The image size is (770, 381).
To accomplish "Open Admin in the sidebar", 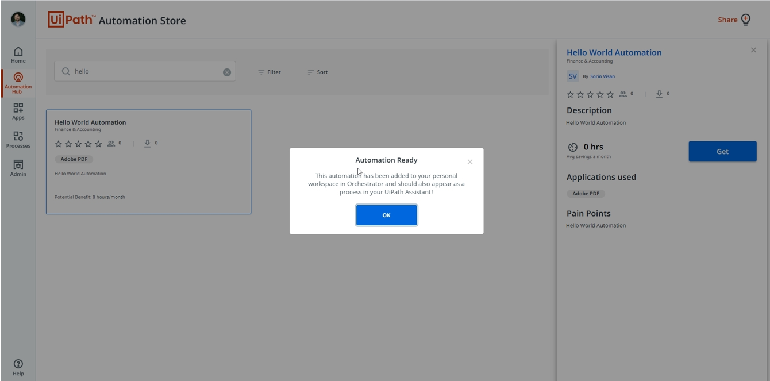I will [18, 168].
